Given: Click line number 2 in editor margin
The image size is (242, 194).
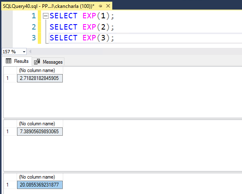Looking at the screenshot, I should pos(34,27).
